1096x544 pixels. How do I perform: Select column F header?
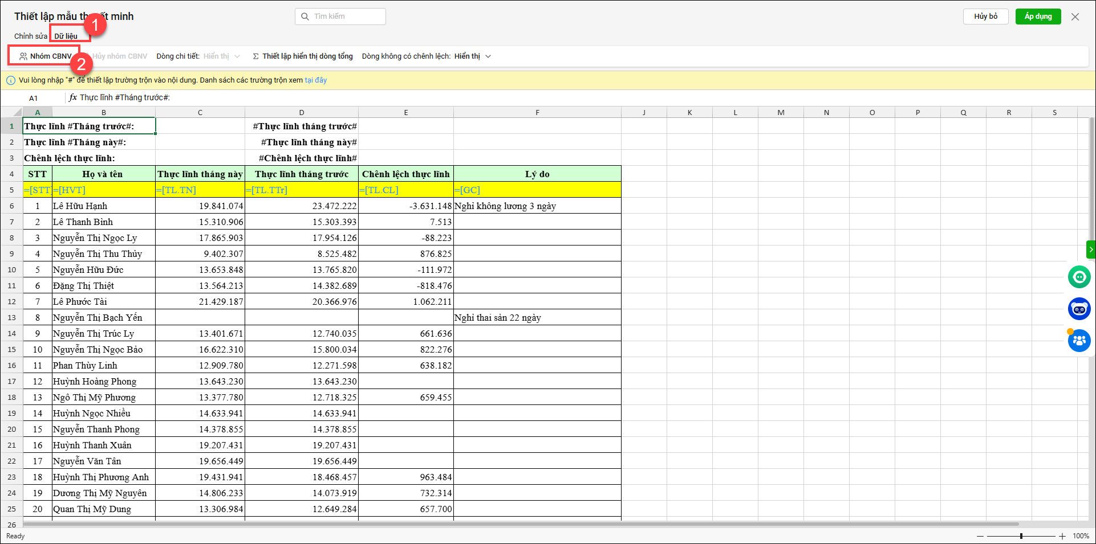pos(537,112)
